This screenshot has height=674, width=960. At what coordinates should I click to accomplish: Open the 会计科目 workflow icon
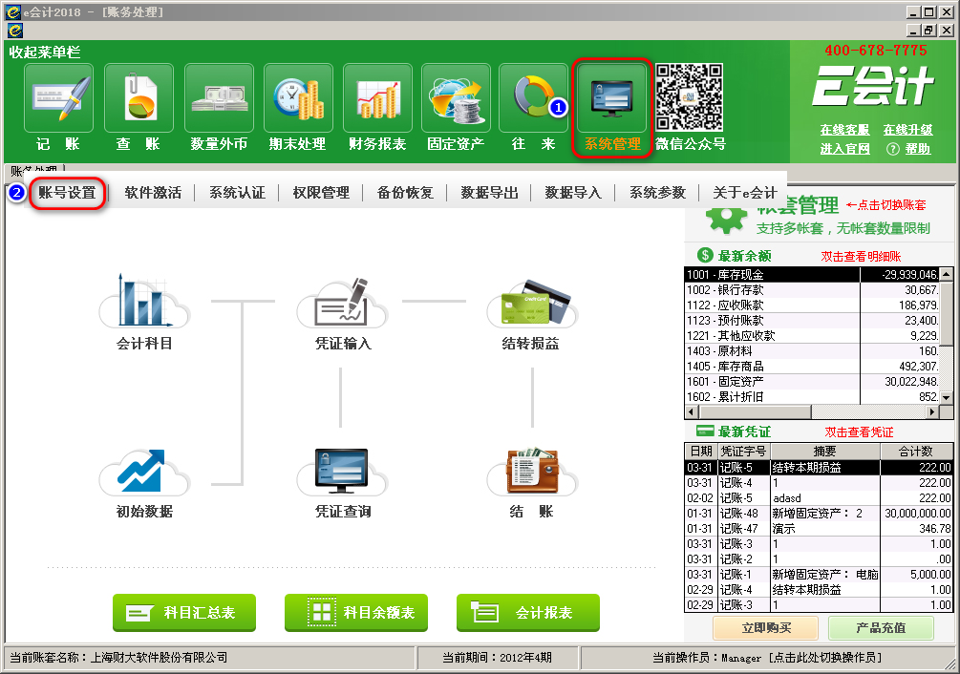(x=144, y=303)
